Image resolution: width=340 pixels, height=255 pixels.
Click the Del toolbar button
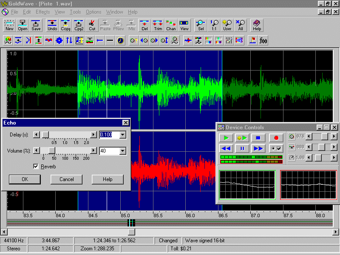coord(144,25)
